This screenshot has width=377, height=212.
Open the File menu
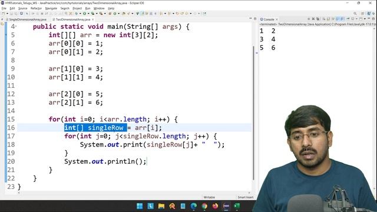4,8
